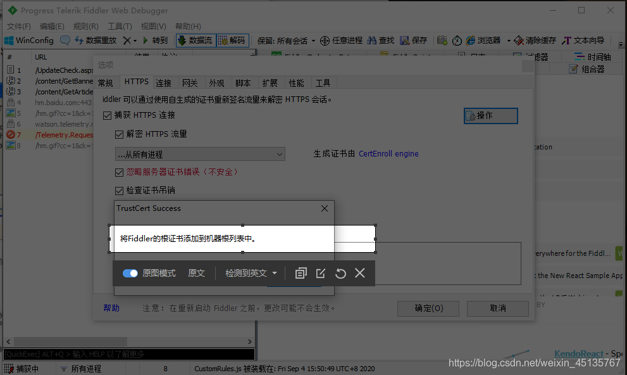
Task: Open the 帮助(H) menu
Action: click(188, 27)
